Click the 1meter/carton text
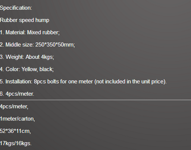 (x=18, y=119)
